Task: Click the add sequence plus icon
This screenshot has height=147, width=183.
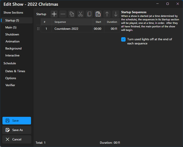Action: click(54, 14)
